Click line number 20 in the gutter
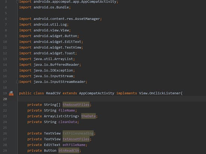The width and height of the screenshot is (206, 154). 5,99
